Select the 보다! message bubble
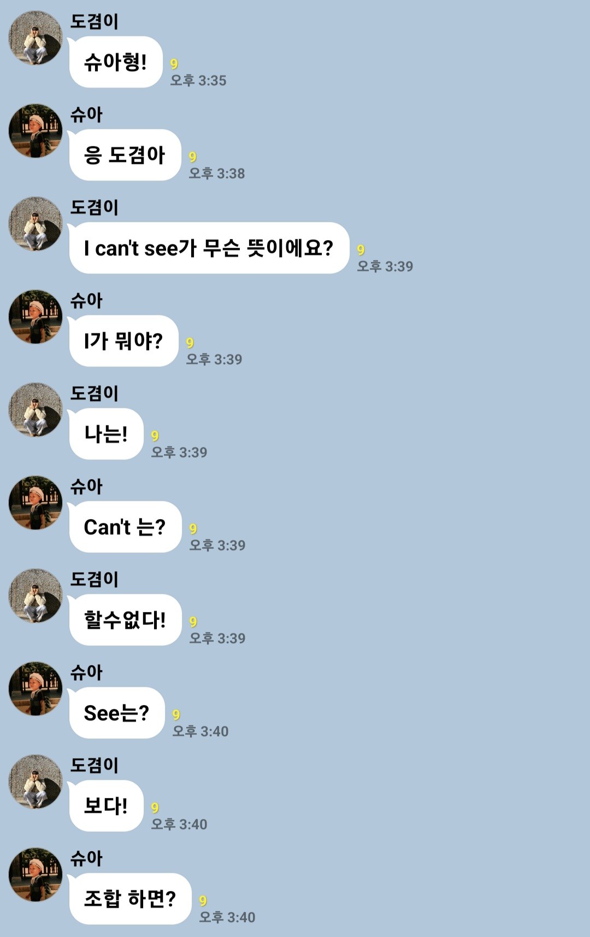Screen dimensions: 590x937 (107, 806)
